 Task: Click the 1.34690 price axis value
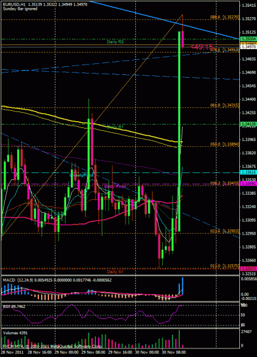249,73
